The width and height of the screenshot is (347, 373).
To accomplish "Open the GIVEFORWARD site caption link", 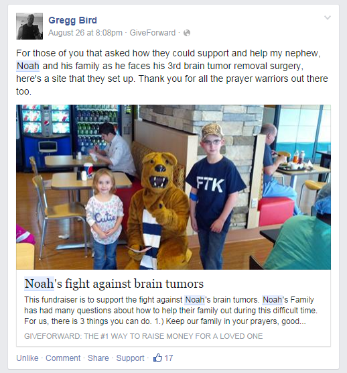I will coord(143,336).
